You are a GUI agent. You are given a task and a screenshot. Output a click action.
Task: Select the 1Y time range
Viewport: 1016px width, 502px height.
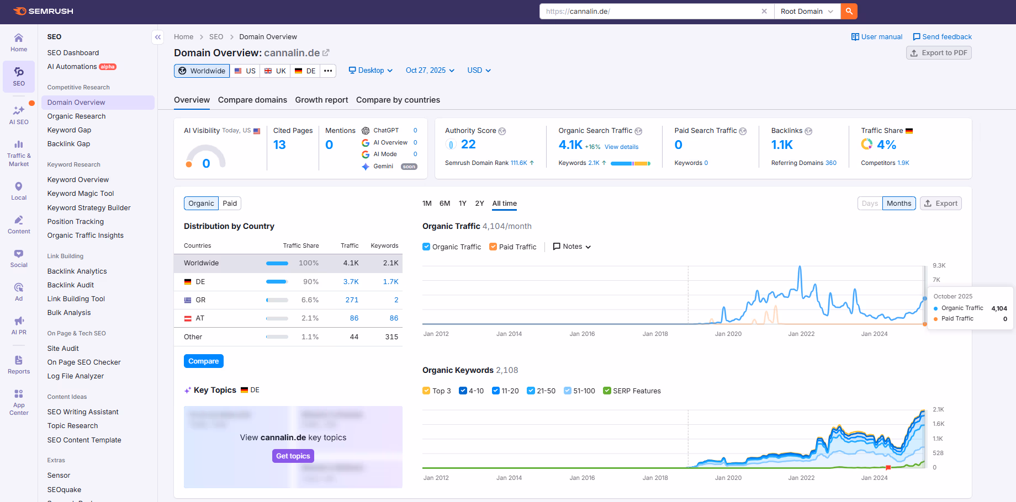[462, 204]
